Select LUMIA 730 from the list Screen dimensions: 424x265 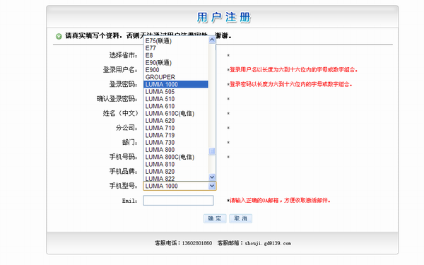[x=176, y=143]
